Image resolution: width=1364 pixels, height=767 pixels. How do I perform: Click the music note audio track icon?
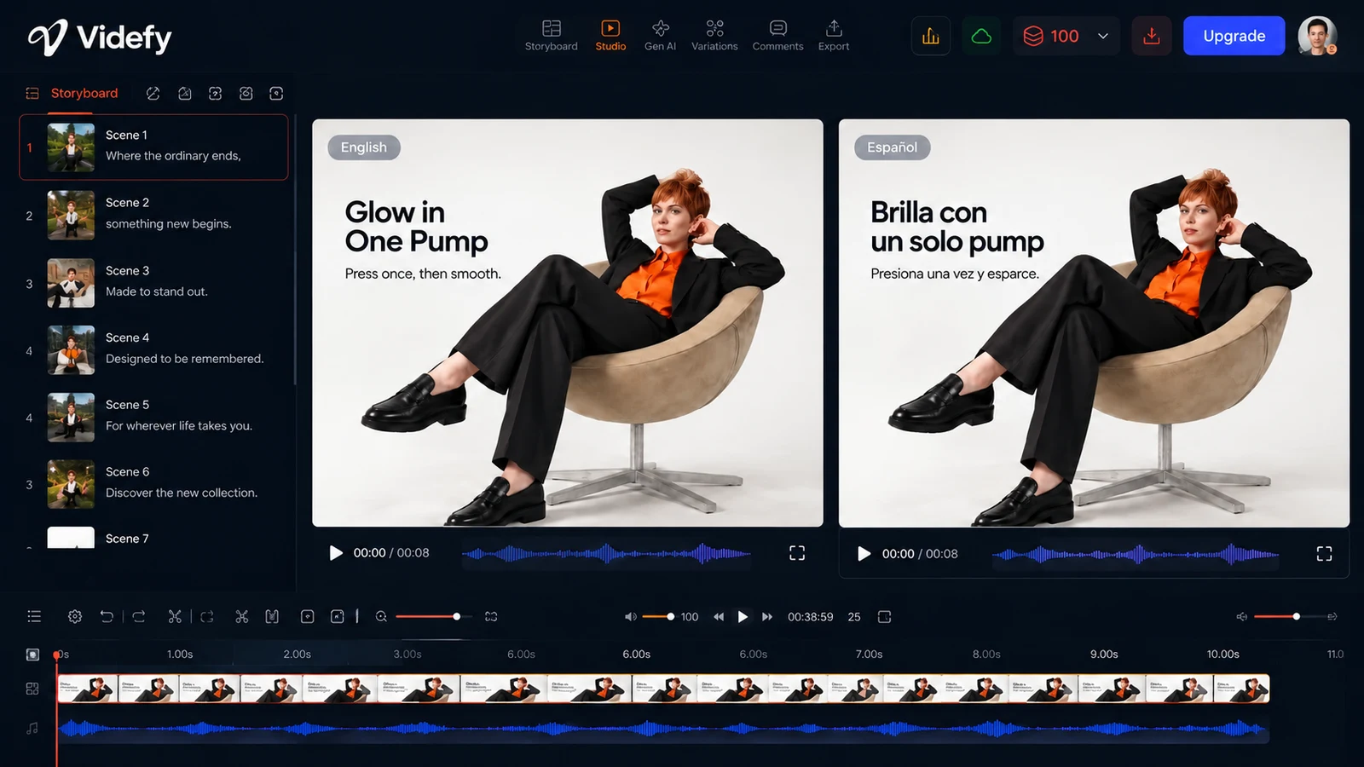pyautogui.click(x=32, y=729)
